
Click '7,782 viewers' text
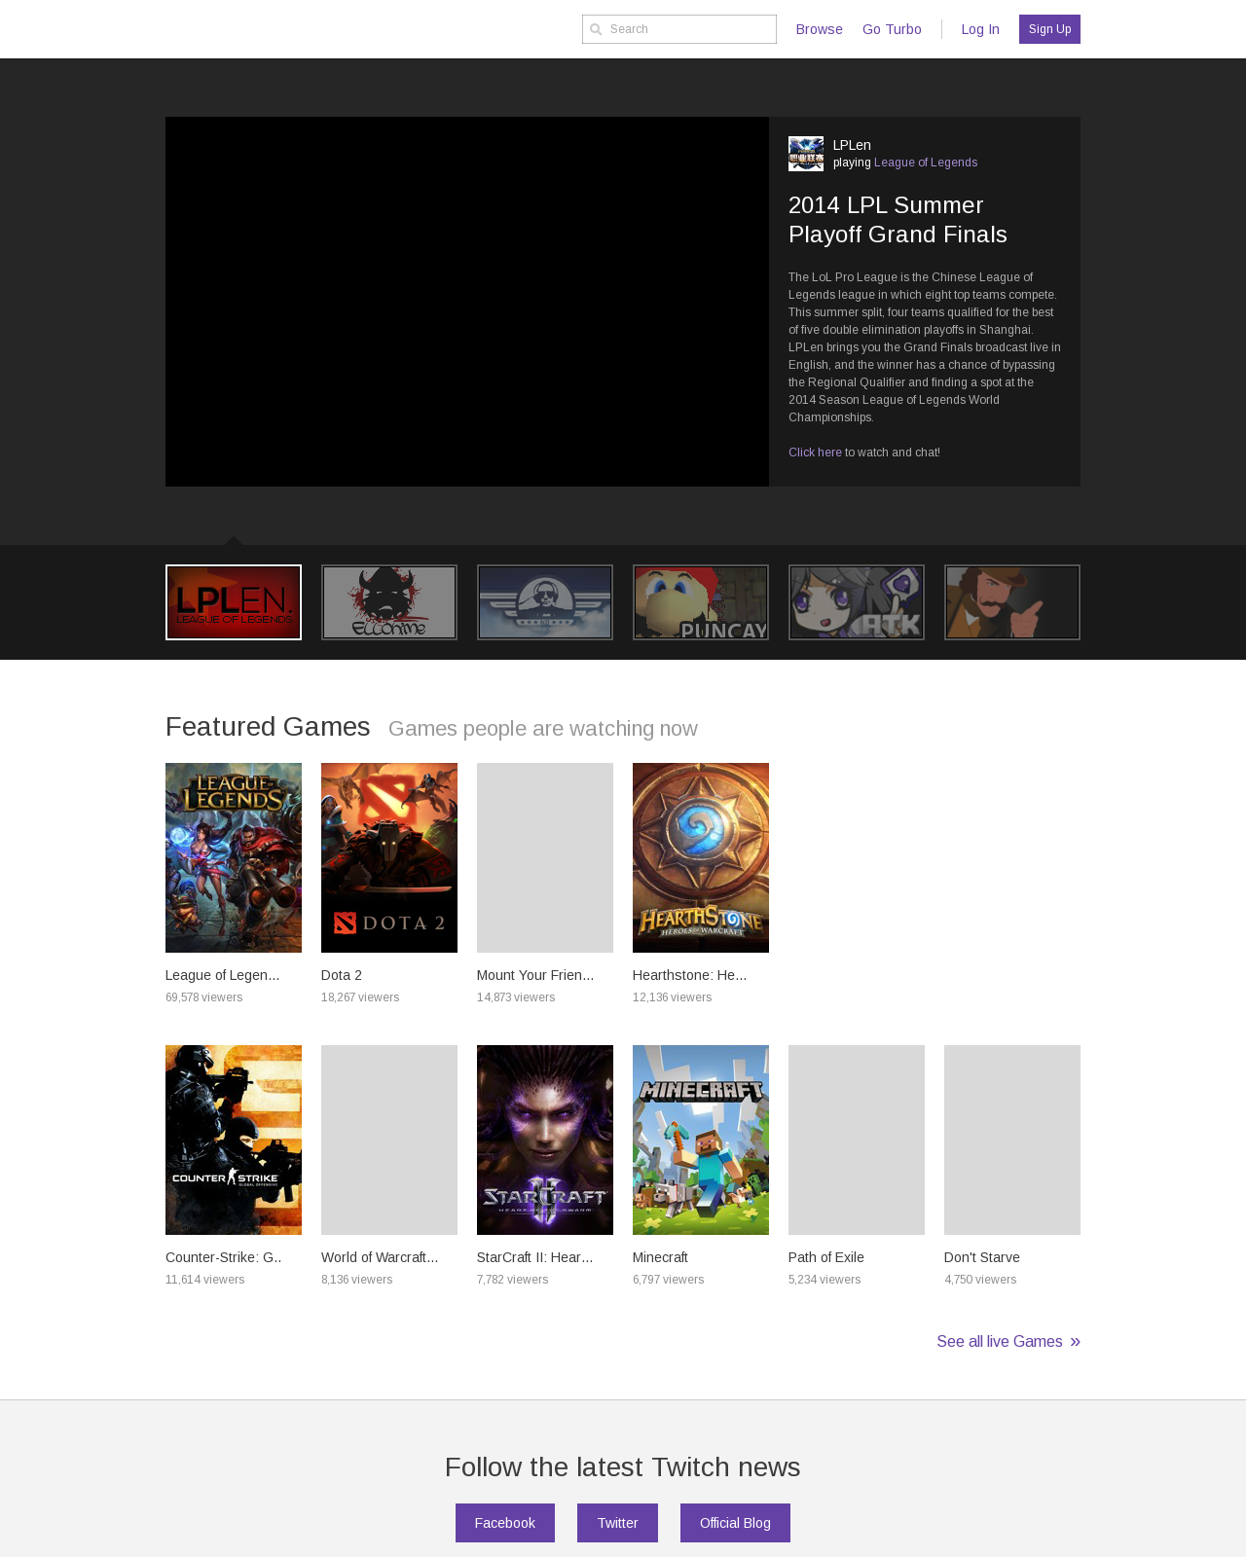click(513, 1280)
